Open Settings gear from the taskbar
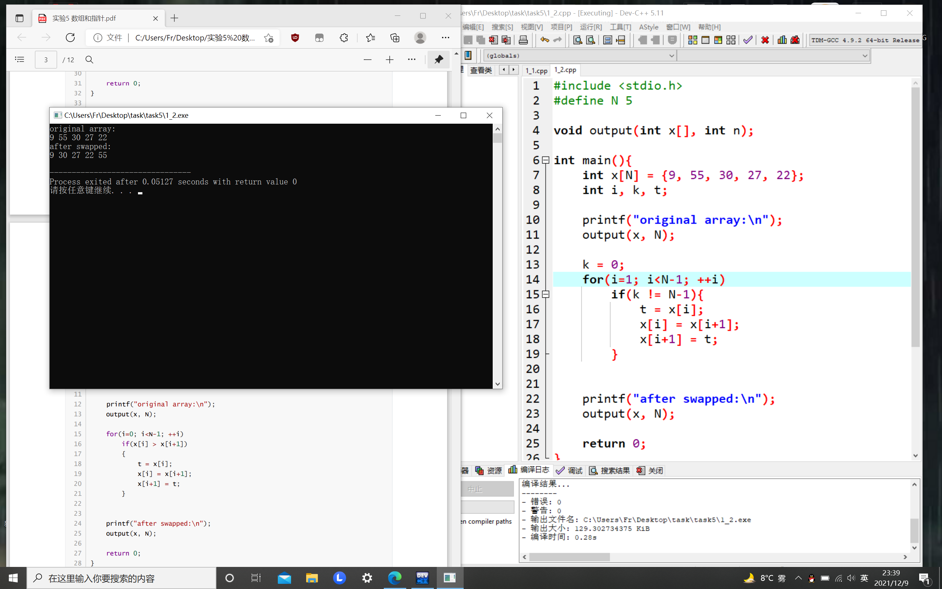The width and height of the screenshot is (942, 589). [366, 578]
